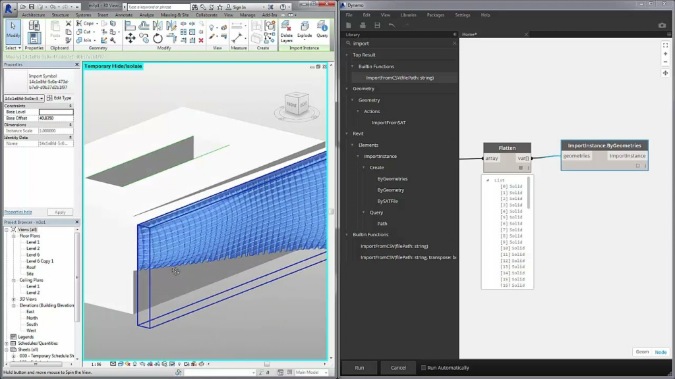Screen dimensions: 675x379
Task: Open the Dynamo Settings menu
Action: click(462, 15)
